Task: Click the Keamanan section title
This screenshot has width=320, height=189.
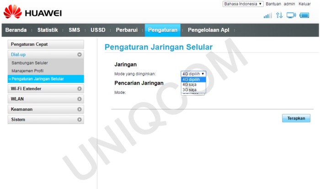Action: point(21,109)
